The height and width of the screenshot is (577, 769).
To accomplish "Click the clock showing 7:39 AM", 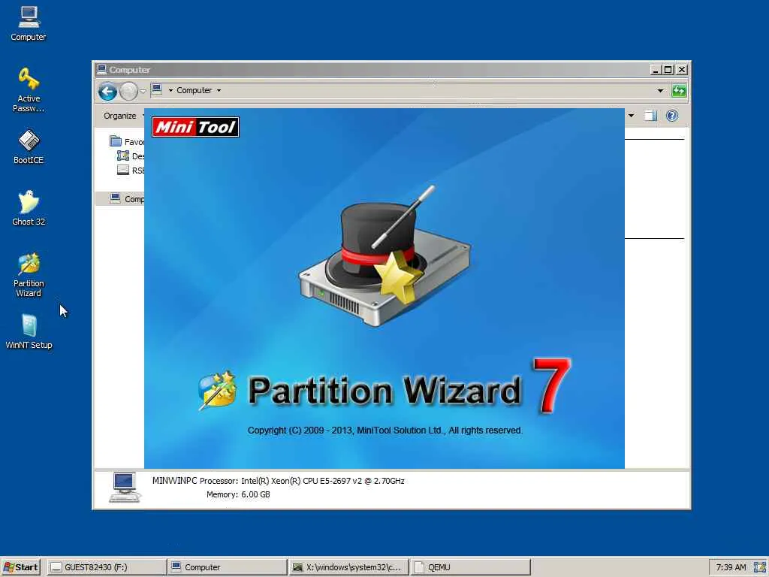I will pos(731,567).
